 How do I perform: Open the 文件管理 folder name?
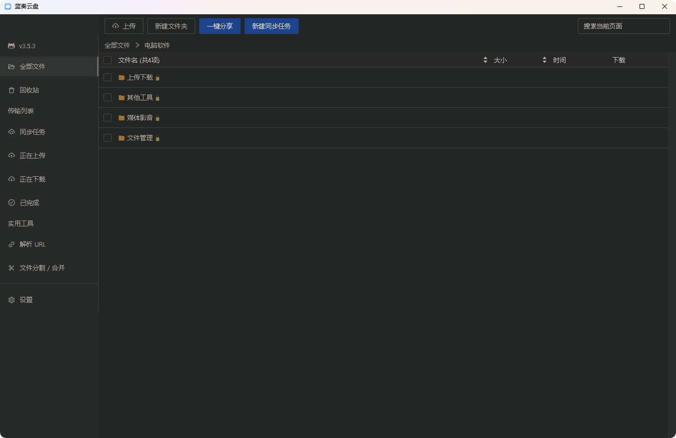tap(140, 138)
